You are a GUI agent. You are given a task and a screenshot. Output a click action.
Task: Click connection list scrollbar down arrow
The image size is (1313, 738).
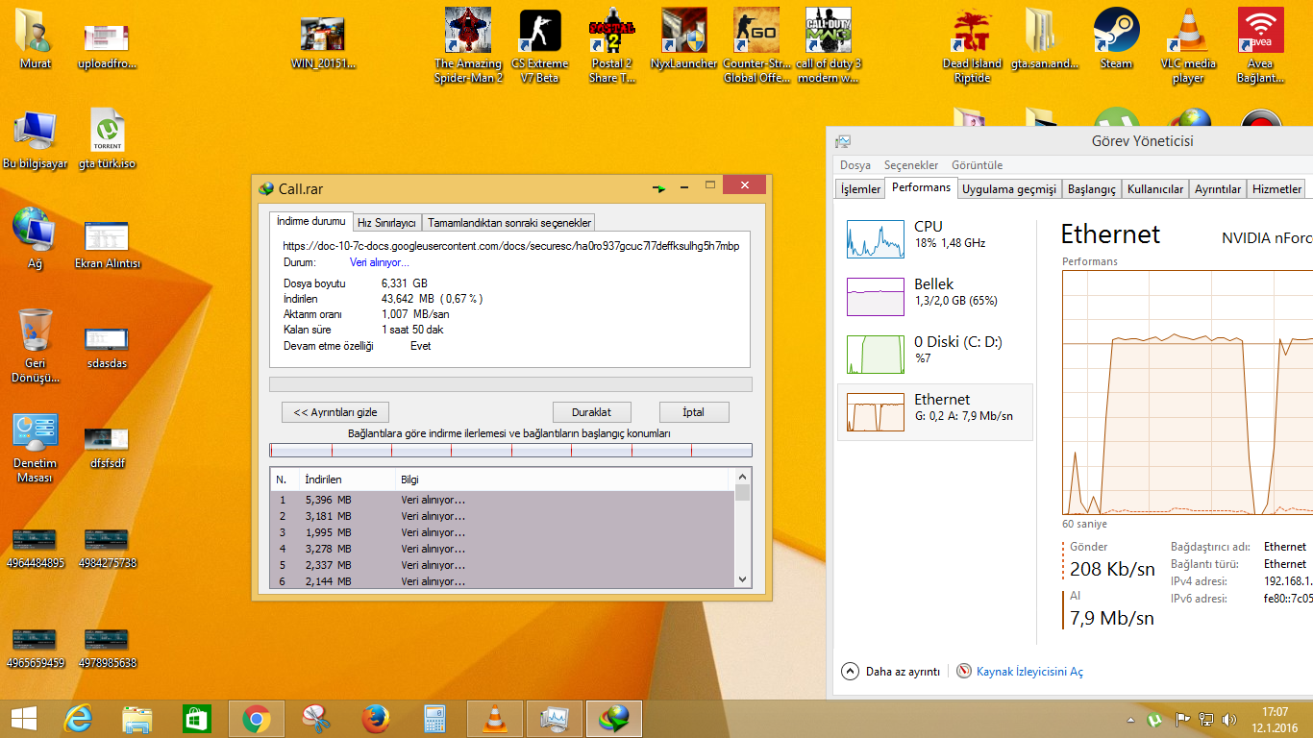click(742, 579)
